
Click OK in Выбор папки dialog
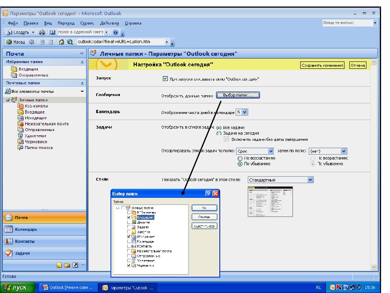pos(204,208)
